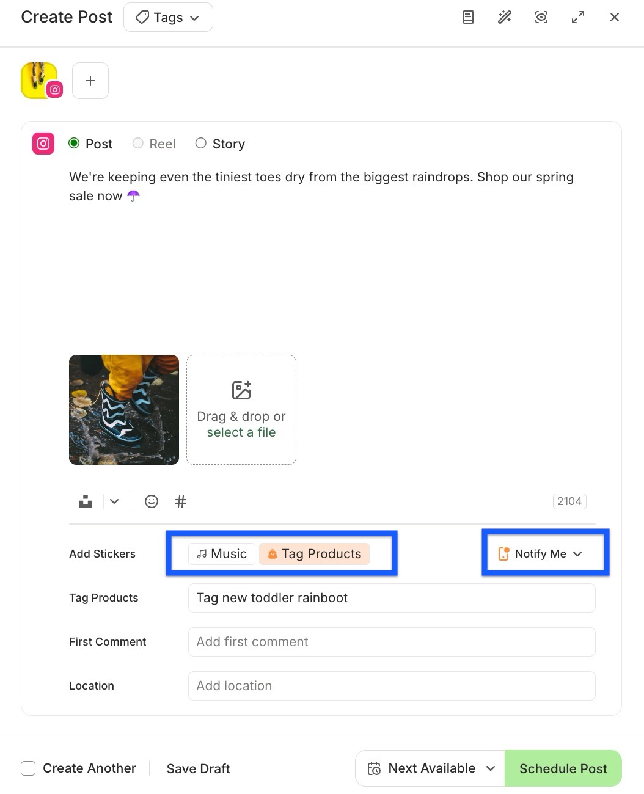Save the post as a draft
The image size is (644, 794).
tap(198, 768)
